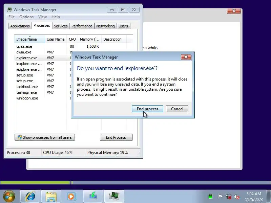Click End Process button in Task Manager
This screenshot has height=203, width=271.
click(x=116, y=137)
